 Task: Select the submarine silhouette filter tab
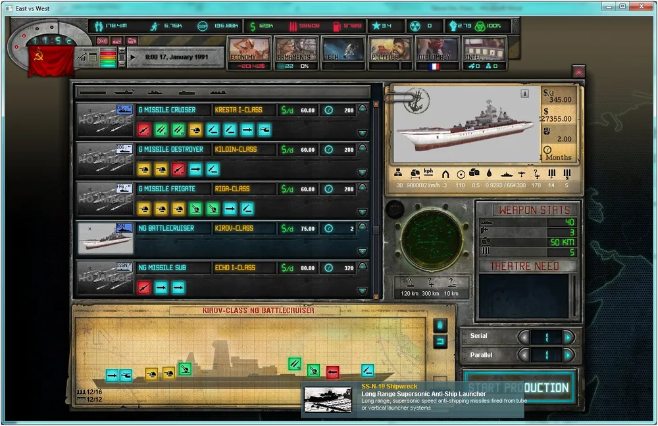tap(186, 92)
